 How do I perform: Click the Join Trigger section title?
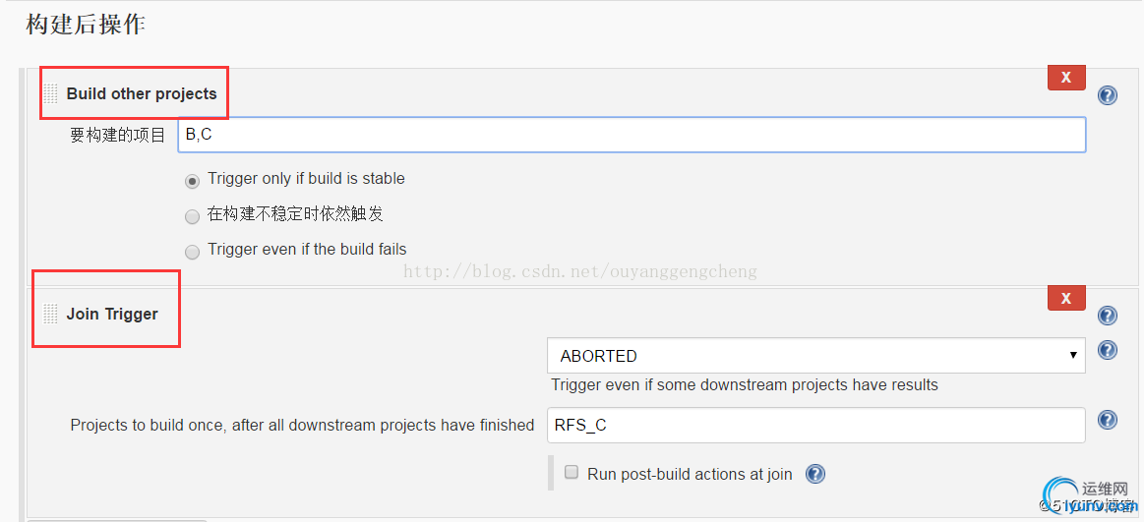[112, 315]
